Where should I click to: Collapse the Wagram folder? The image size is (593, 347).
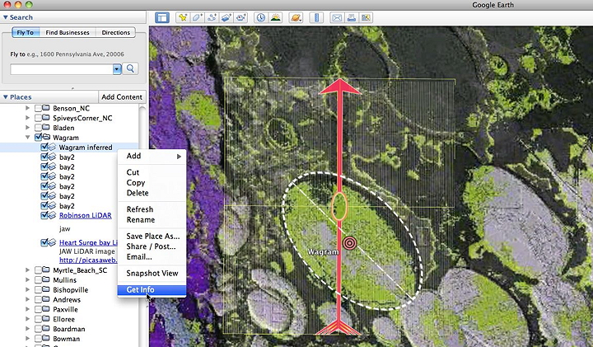tap(27, 138)
